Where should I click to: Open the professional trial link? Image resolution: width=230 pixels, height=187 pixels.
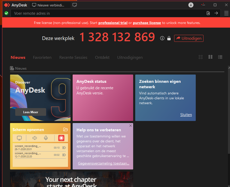[113, 23]
